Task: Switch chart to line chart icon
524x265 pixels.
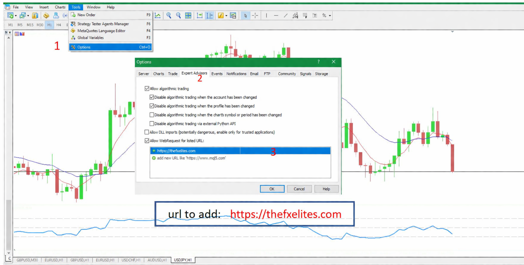Action: tap(158, 15)
